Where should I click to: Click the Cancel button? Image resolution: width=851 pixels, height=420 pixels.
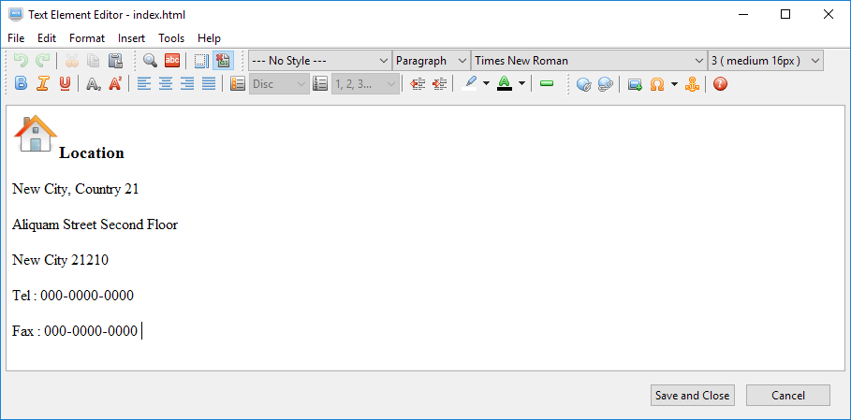(788, 396)
